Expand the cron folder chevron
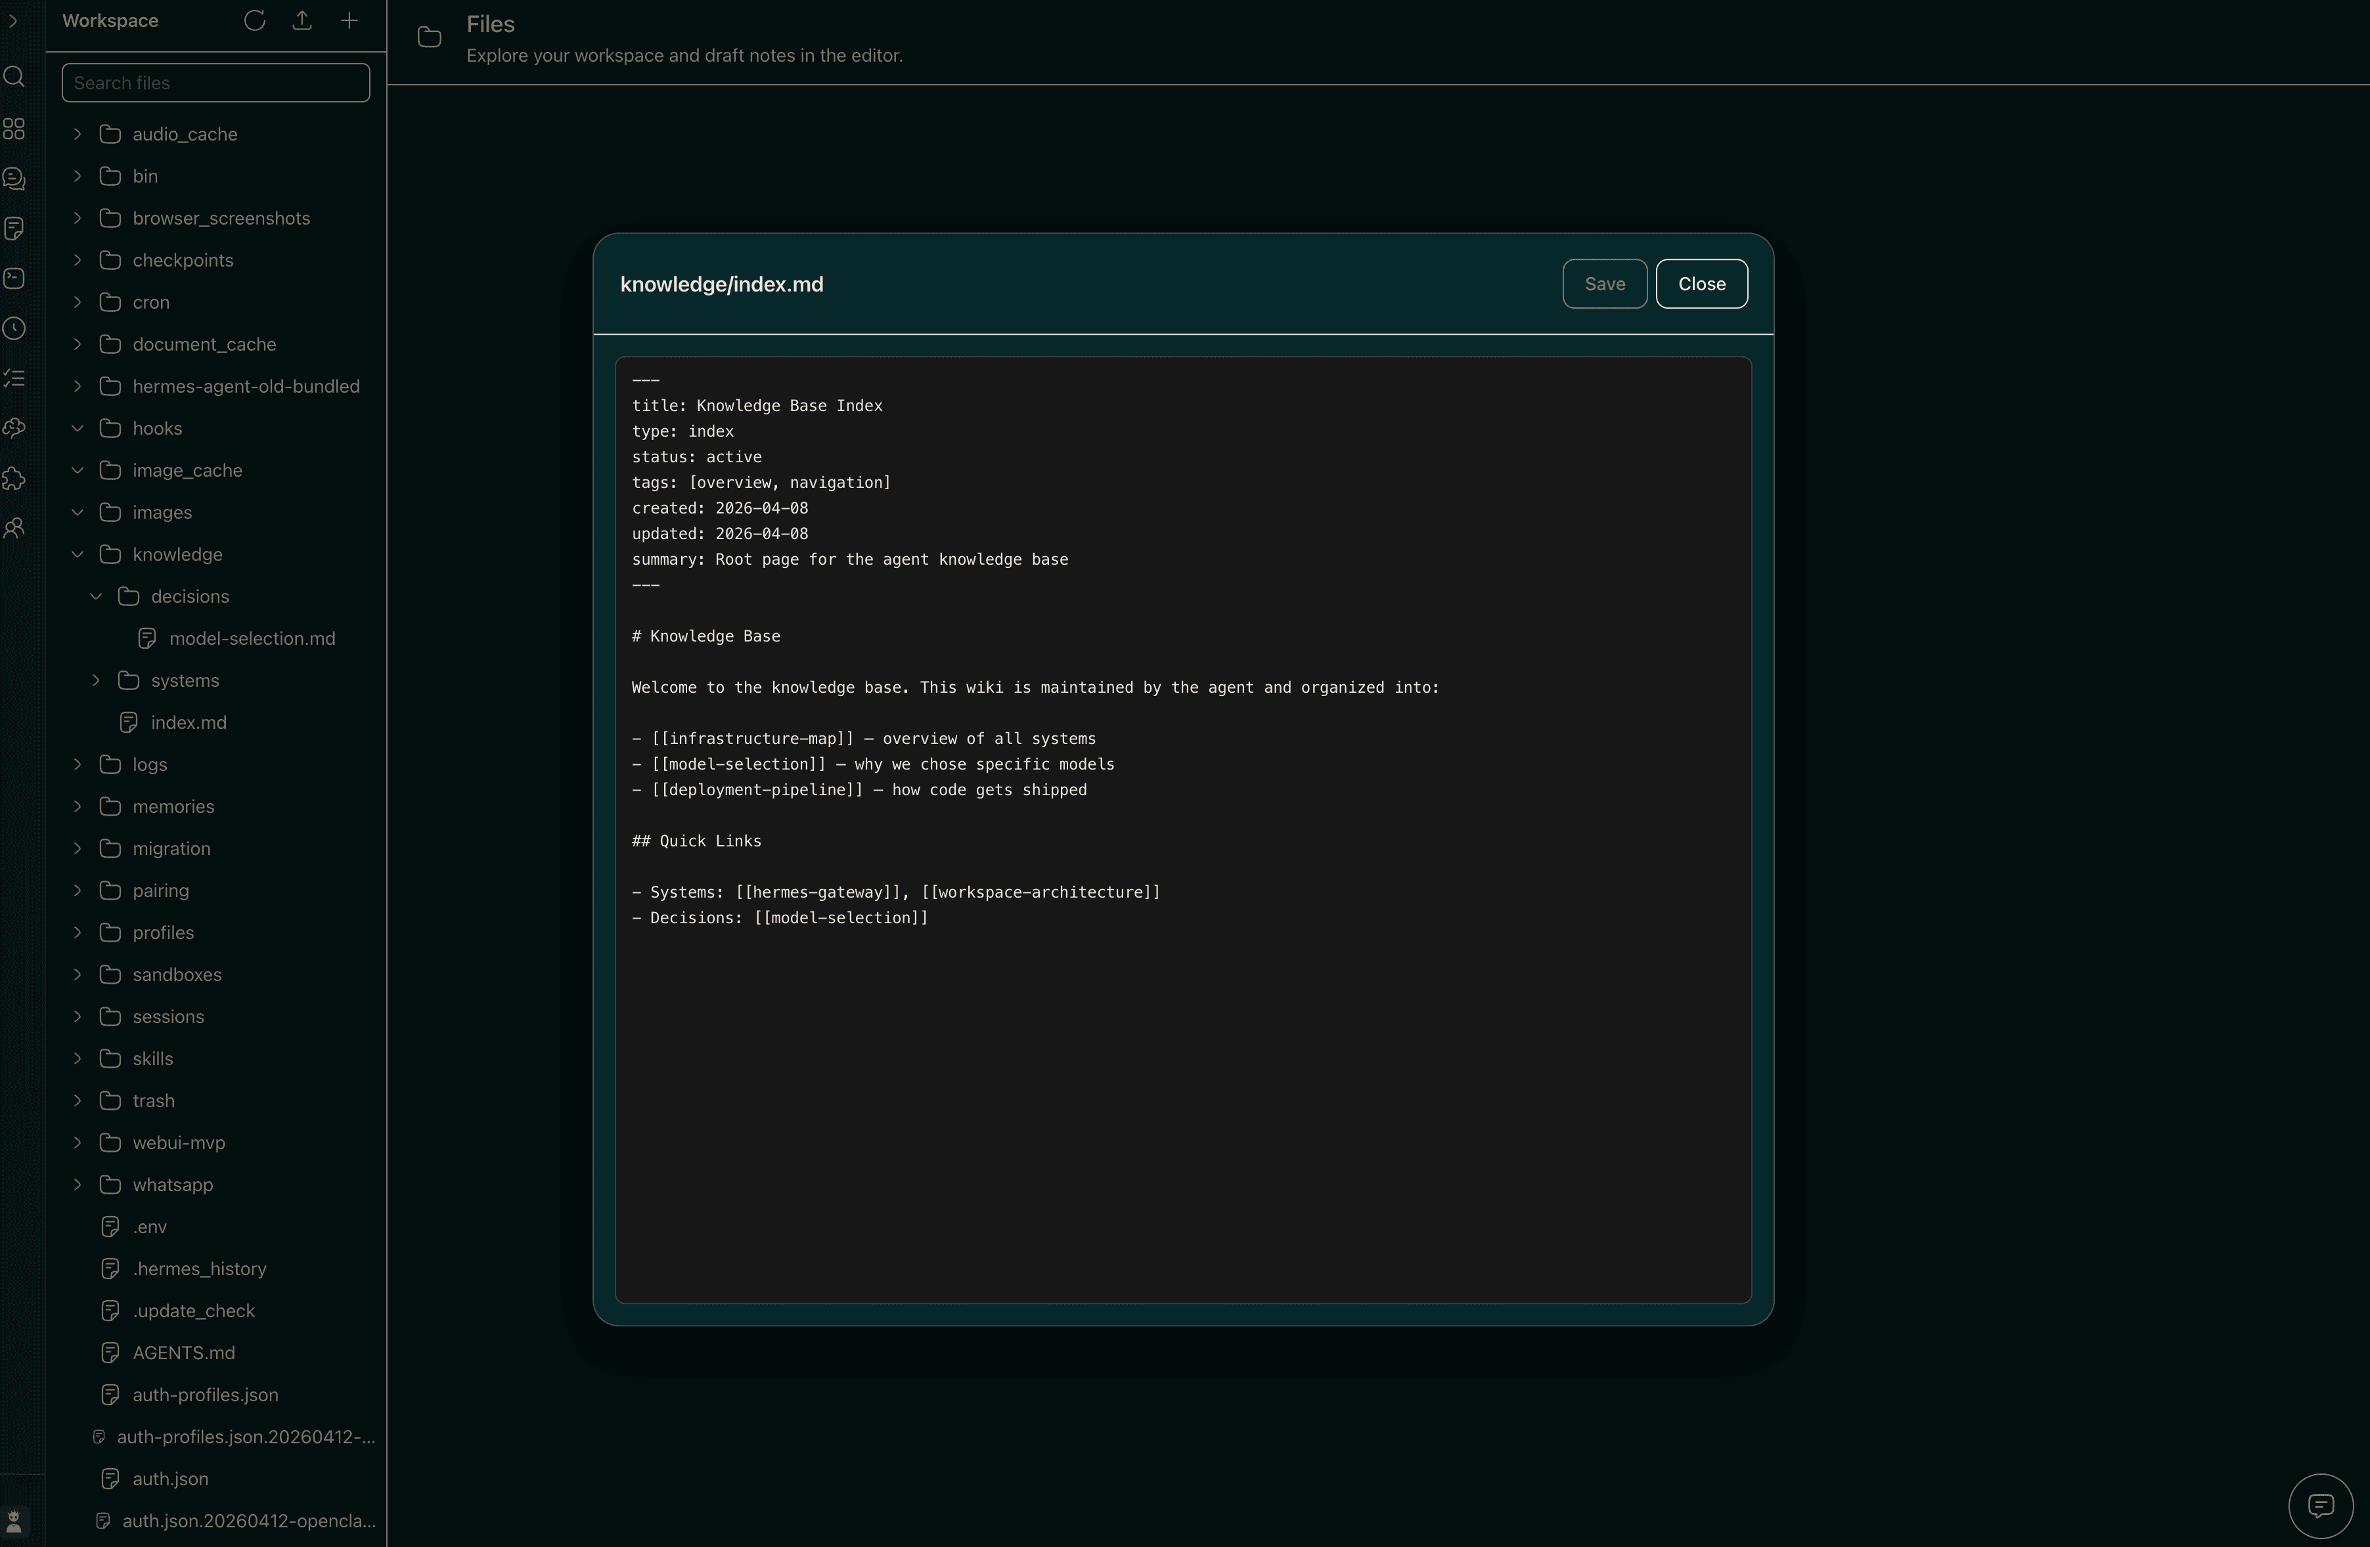Screen dimensions: 2370x1547 pyautogui.click(x=77, y=301)
